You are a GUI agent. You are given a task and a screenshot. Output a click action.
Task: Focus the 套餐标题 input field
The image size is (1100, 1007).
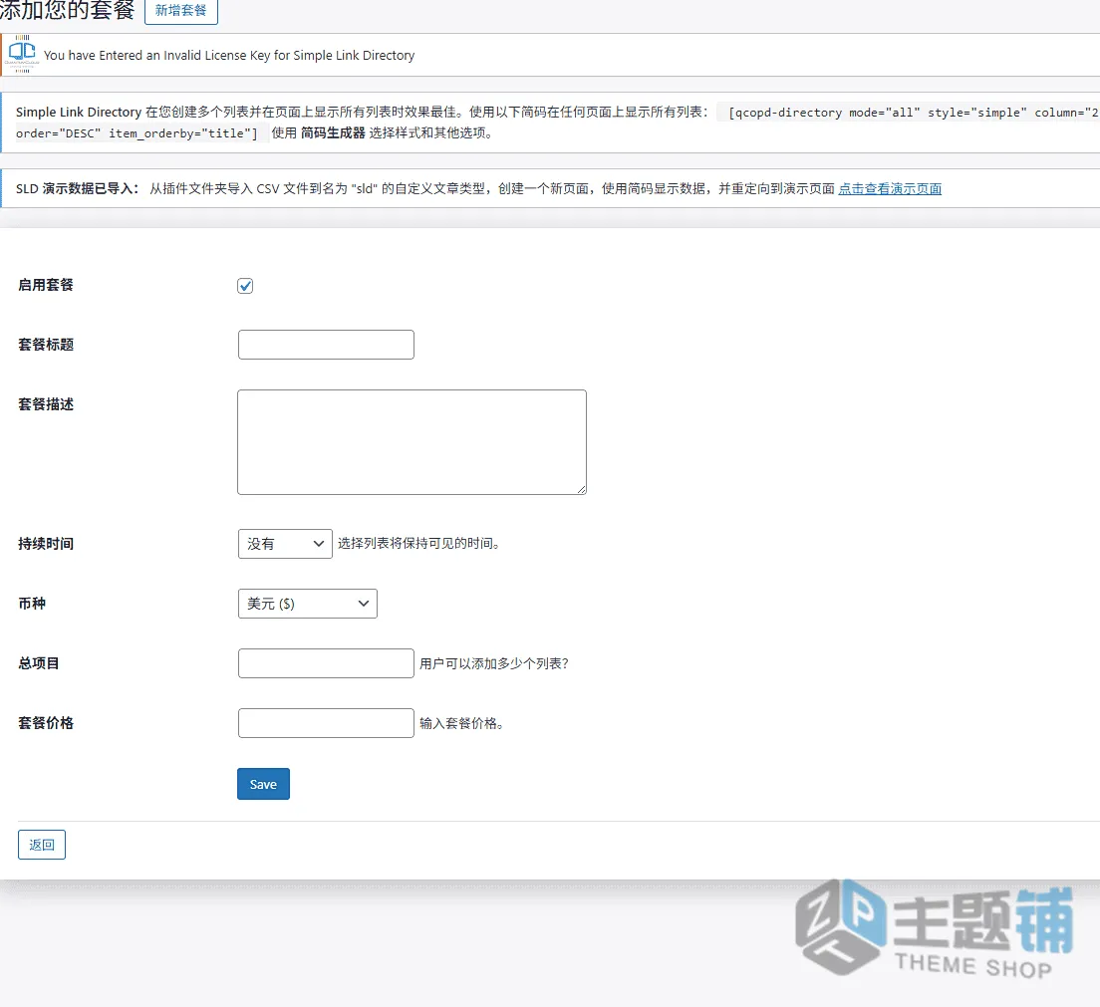(x=326, y=345)
